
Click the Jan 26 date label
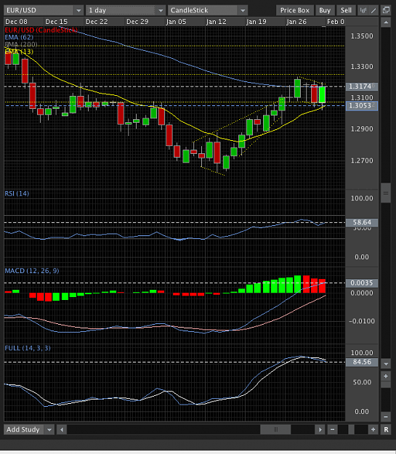click(x=296, y=22)
